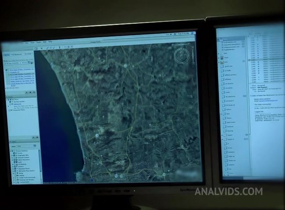
Task: Toggle the Borders layer checkbox
Action: click(x=15, y=167)
